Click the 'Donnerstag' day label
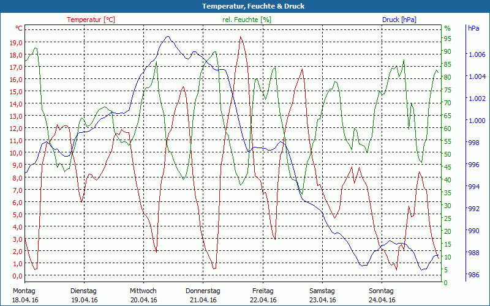Screen dimensions: 490x306 click(x=203, y=291)
